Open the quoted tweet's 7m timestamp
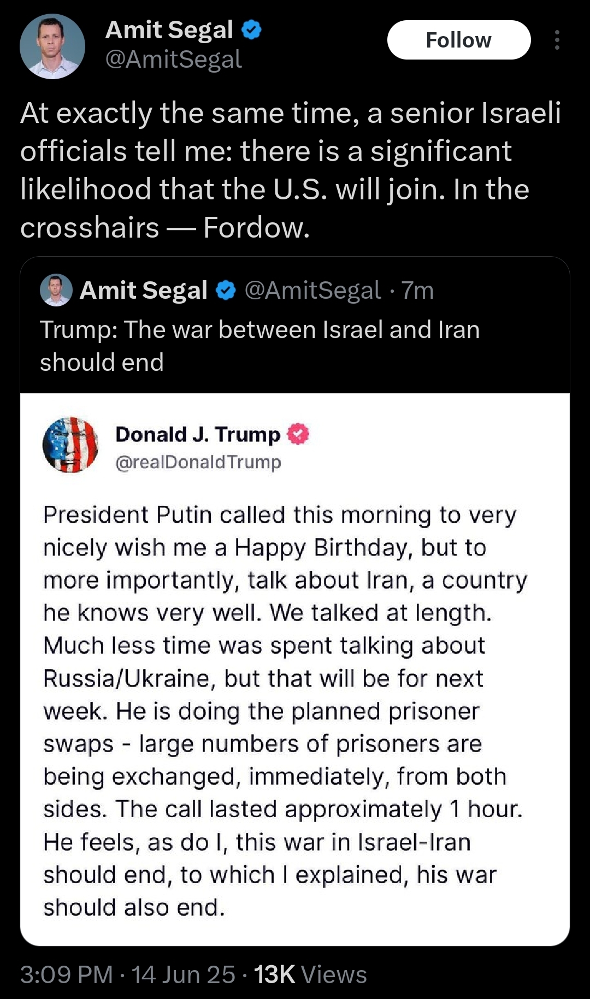 point(418,290)
